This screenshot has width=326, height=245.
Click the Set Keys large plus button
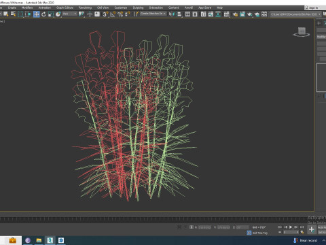click(312, 229)
